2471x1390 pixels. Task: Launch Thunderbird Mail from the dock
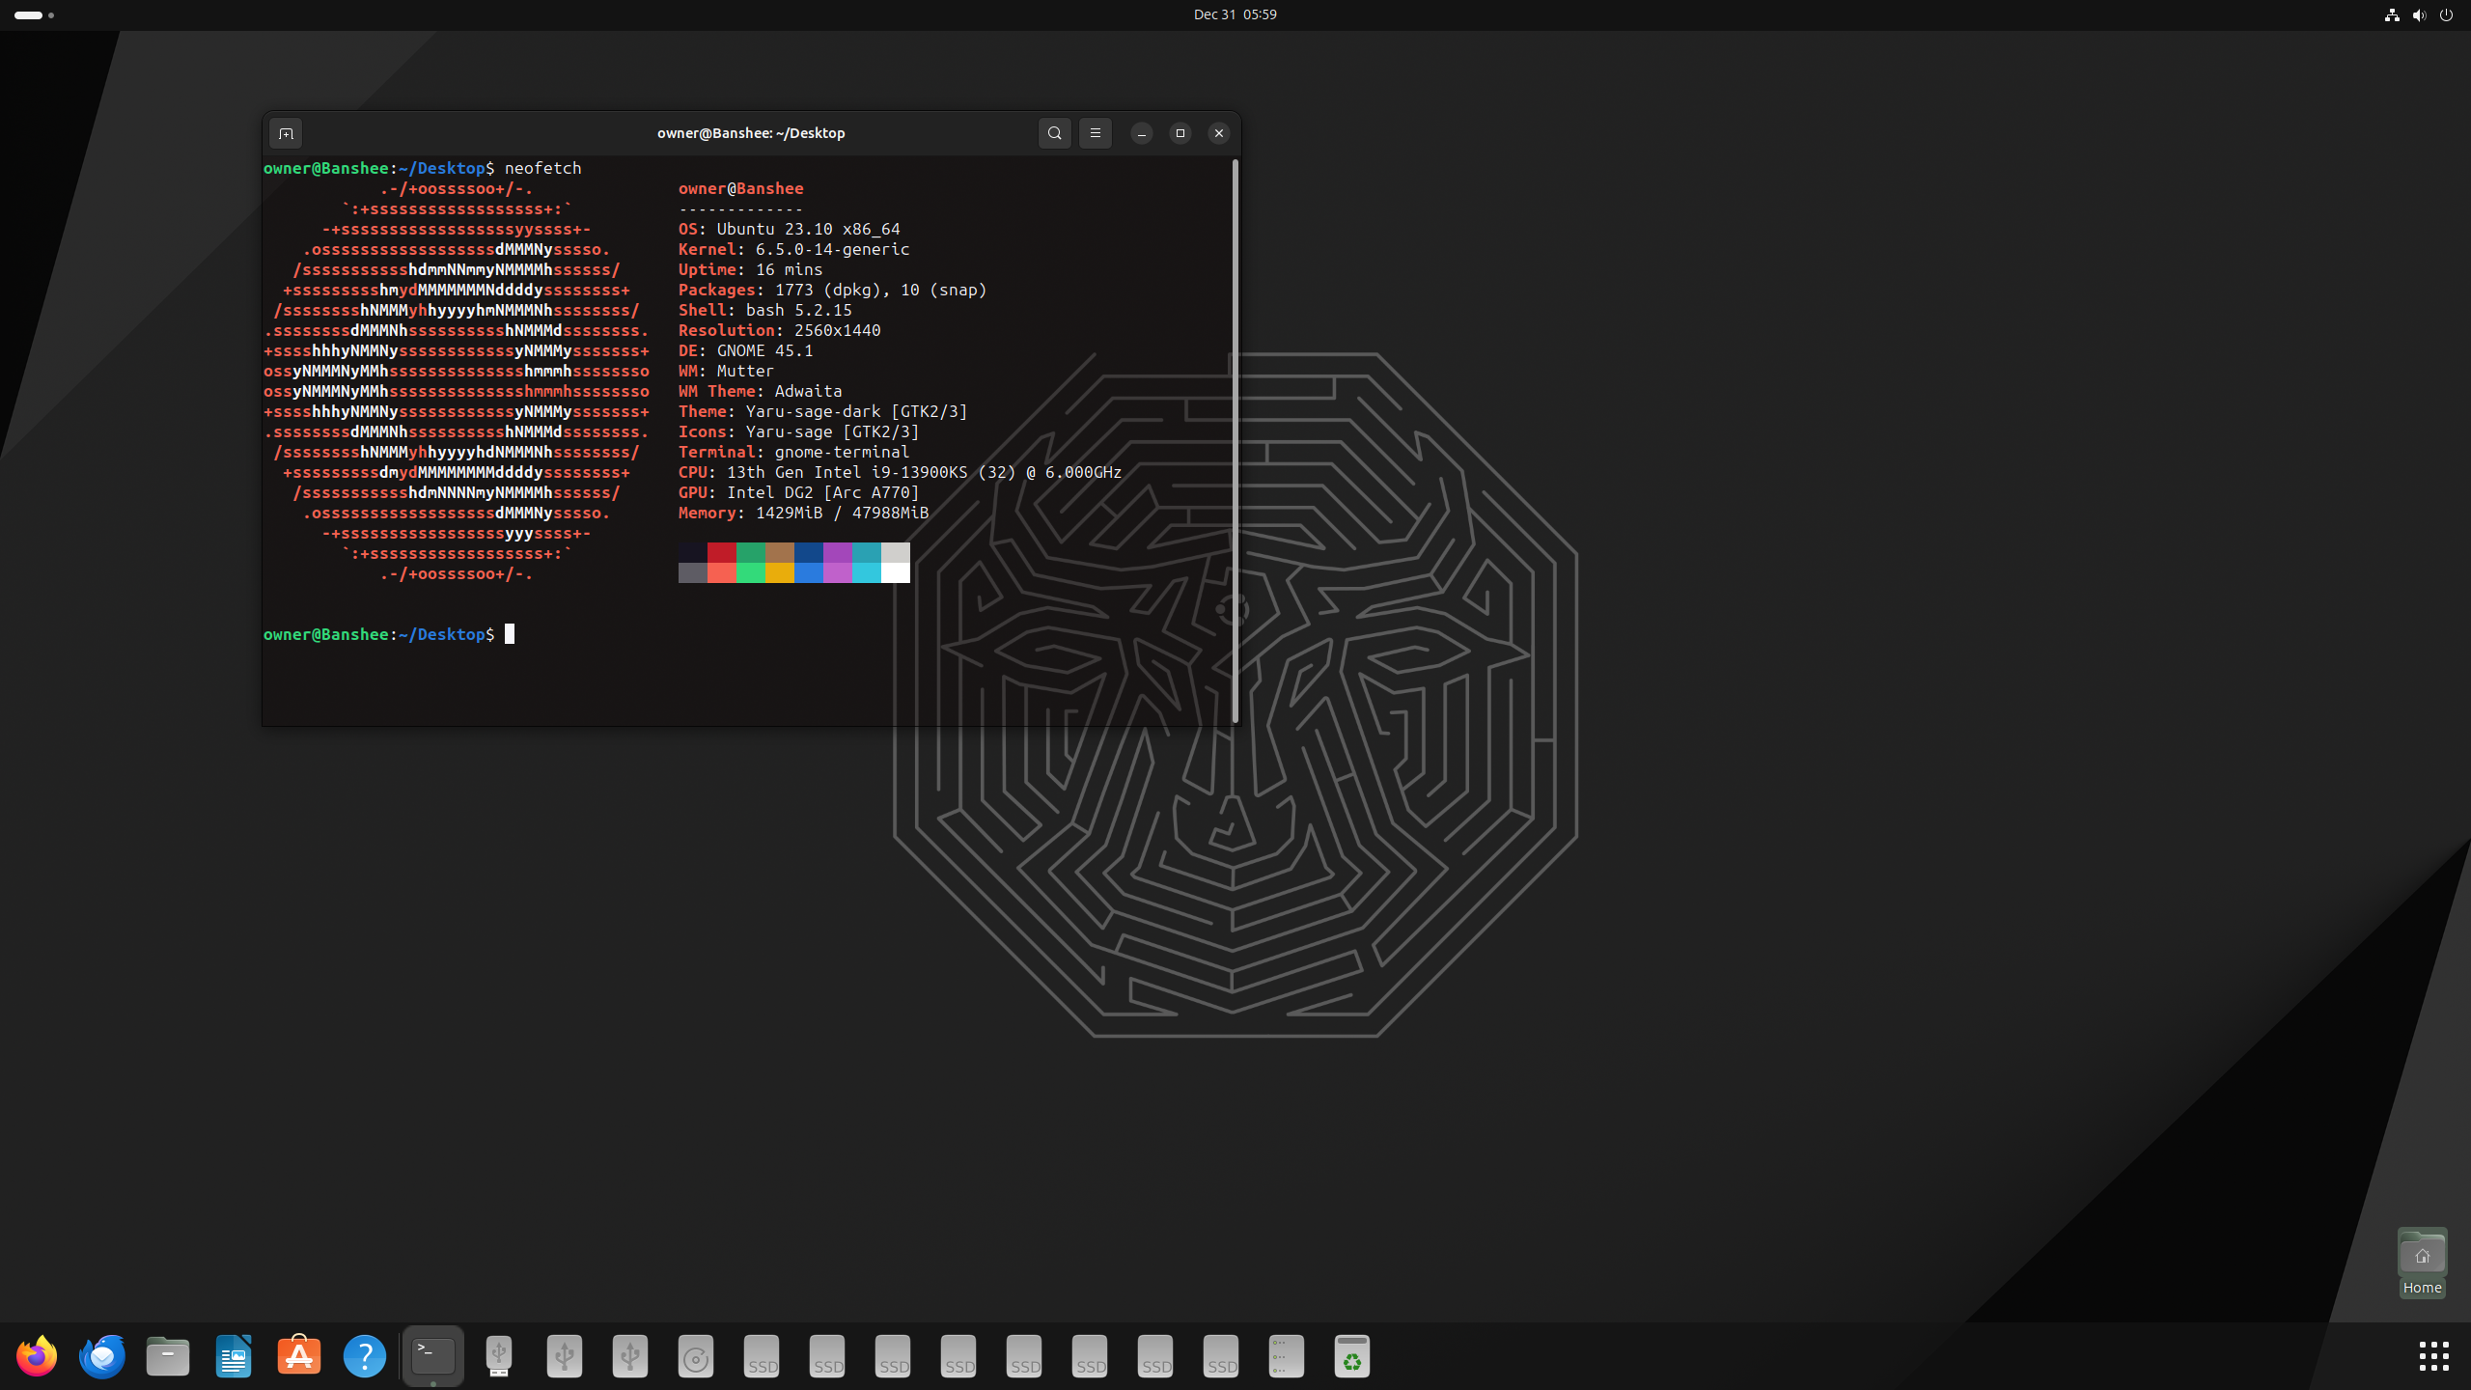(102, 1356)
